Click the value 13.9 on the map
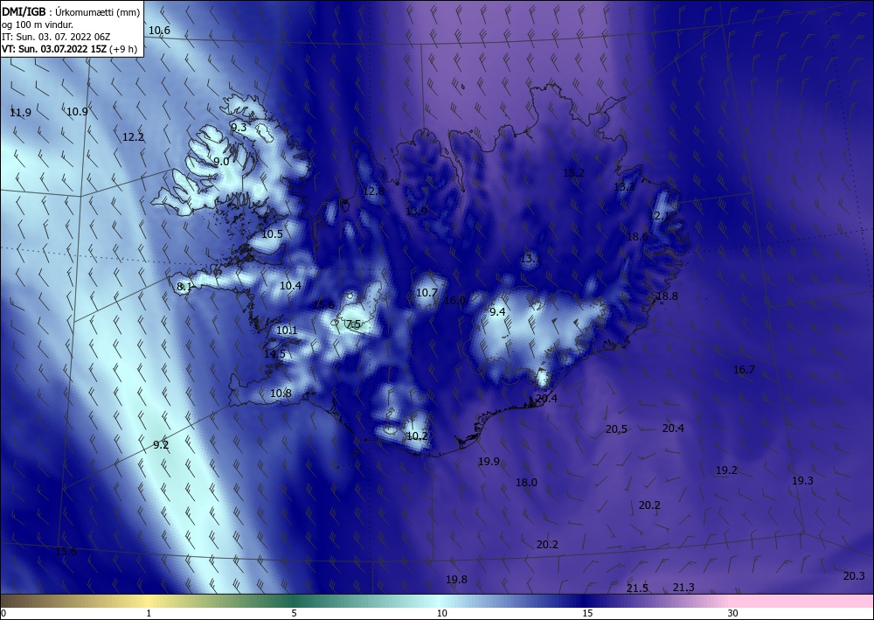The image size is (874, 620). pyautogui.click(x=416, y=212)
